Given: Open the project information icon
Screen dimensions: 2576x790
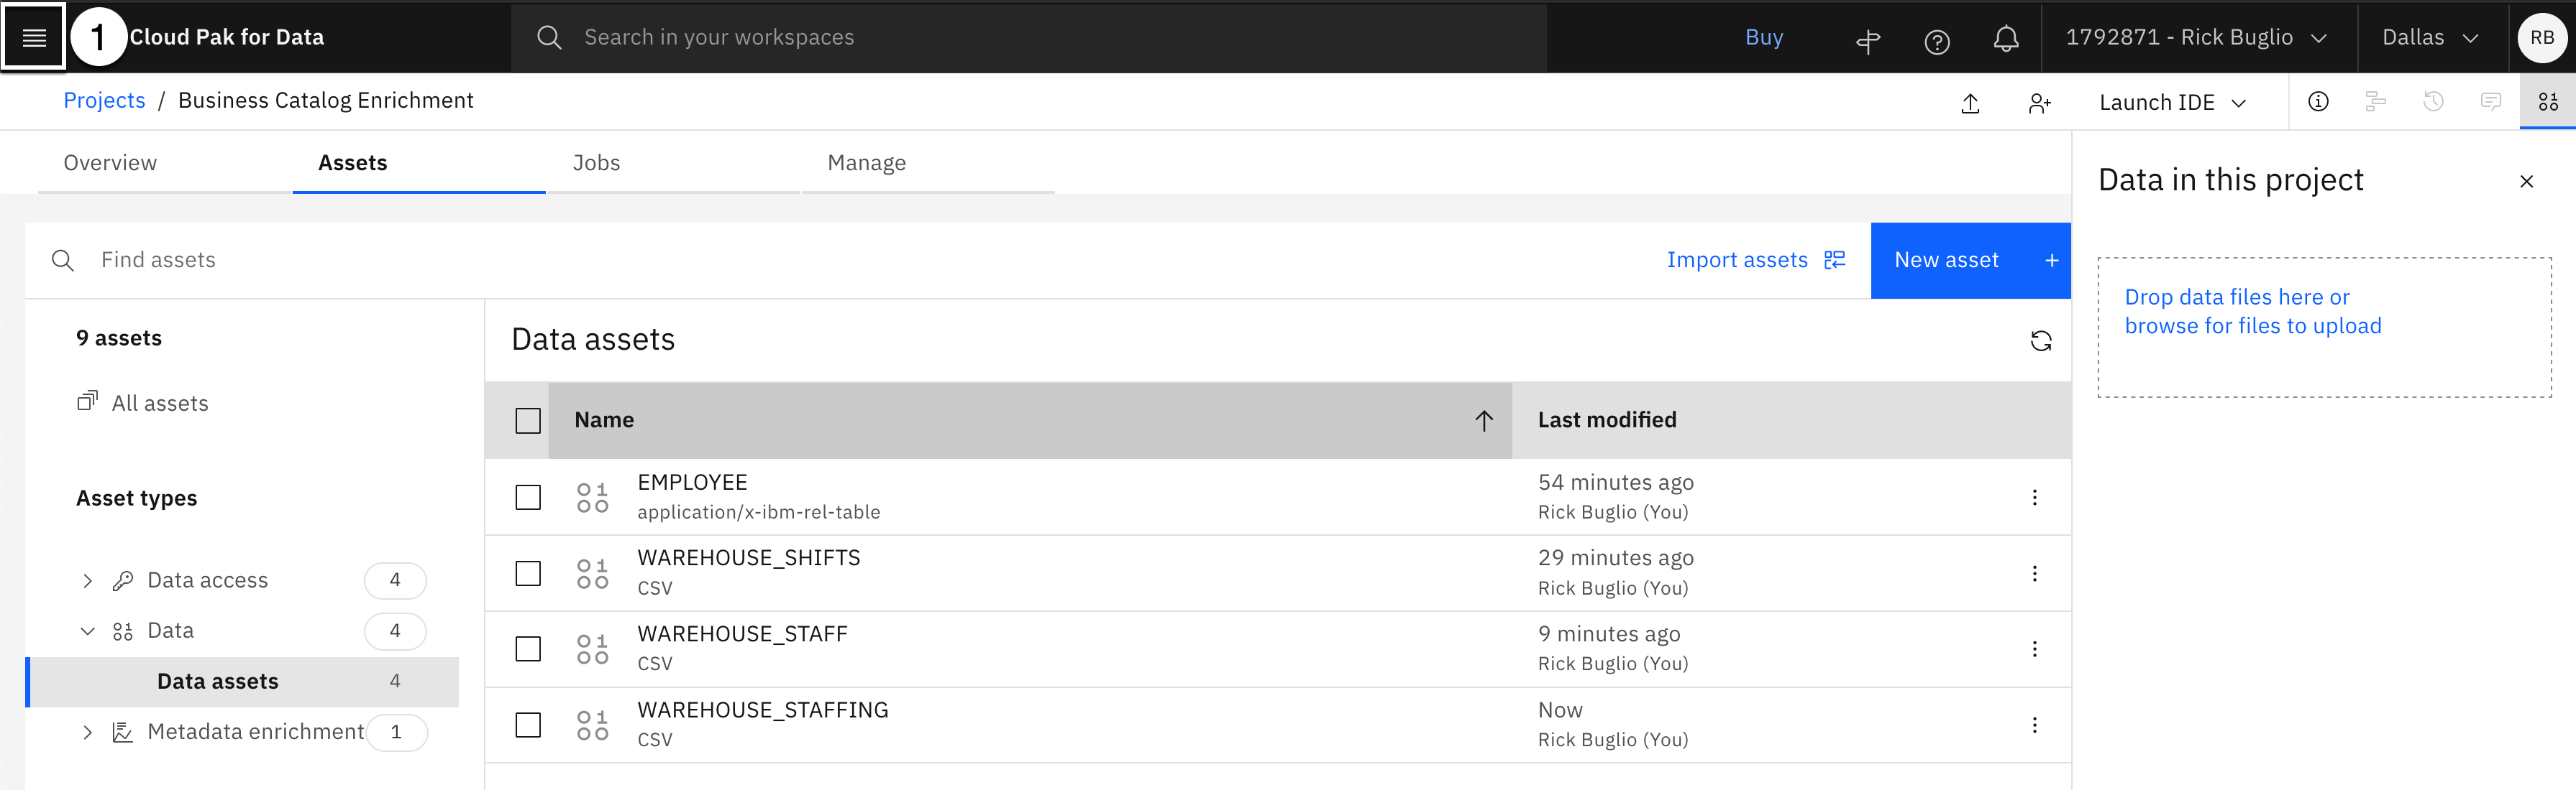Looking at the screenshot, I should pos(2317,102).
